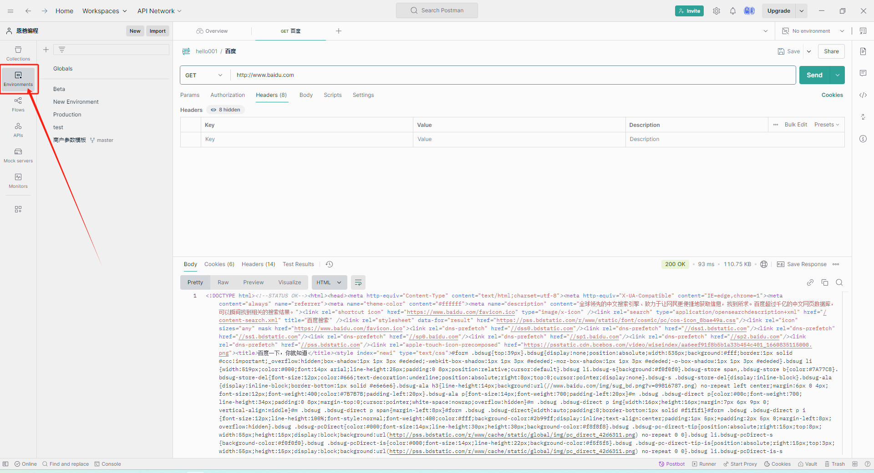Open APIs in the sidebar

[x=18, y=130]
